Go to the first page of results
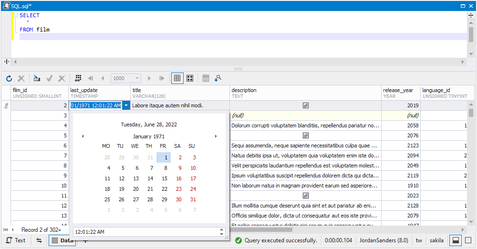The width and height of the screenshot is (477, 249). tap(90, 78)
